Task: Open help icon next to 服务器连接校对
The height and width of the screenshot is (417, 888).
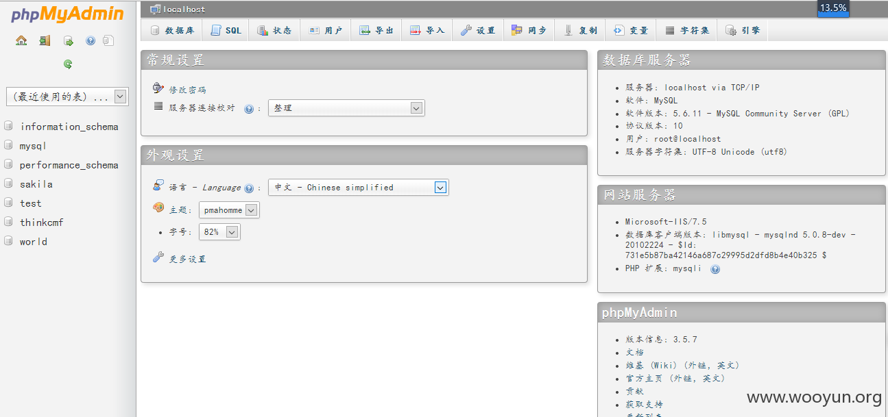Action: click(249, 109)
